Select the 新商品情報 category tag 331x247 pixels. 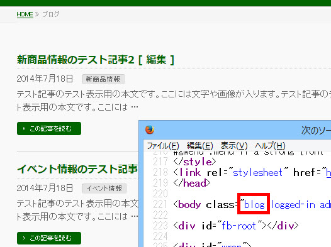pyautogui.click(x=103, y=79)
